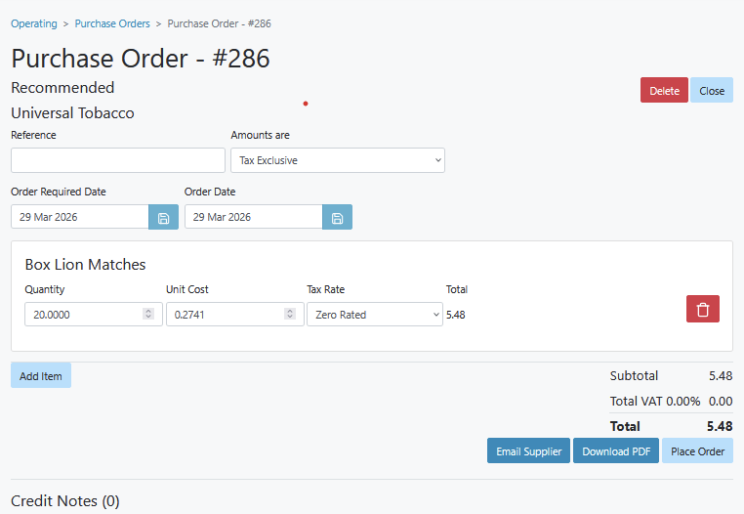Save the Order Date

pyautogui.click(x=337, y=218)
